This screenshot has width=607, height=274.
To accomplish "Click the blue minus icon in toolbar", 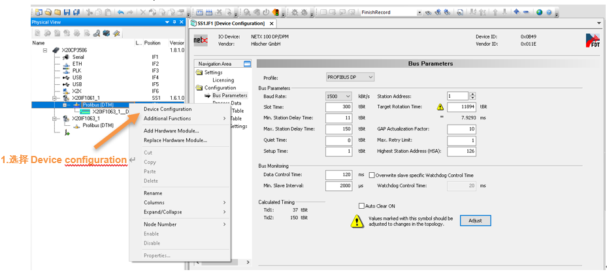I will [526, 12].
